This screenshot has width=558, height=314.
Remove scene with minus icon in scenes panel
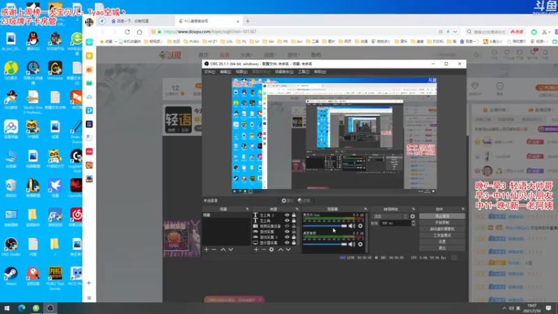point(214,250)
